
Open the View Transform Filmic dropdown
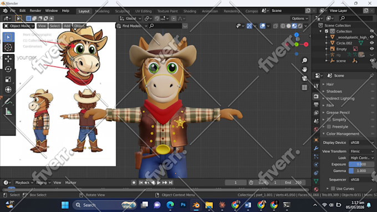[361, 151]
